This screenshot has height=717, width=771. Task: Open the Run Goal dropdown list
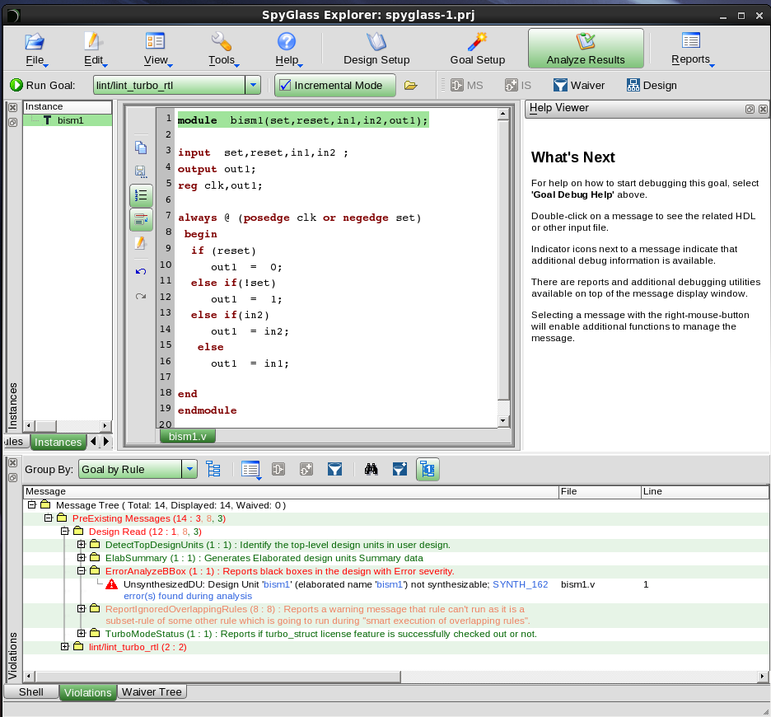coord(253,85)
